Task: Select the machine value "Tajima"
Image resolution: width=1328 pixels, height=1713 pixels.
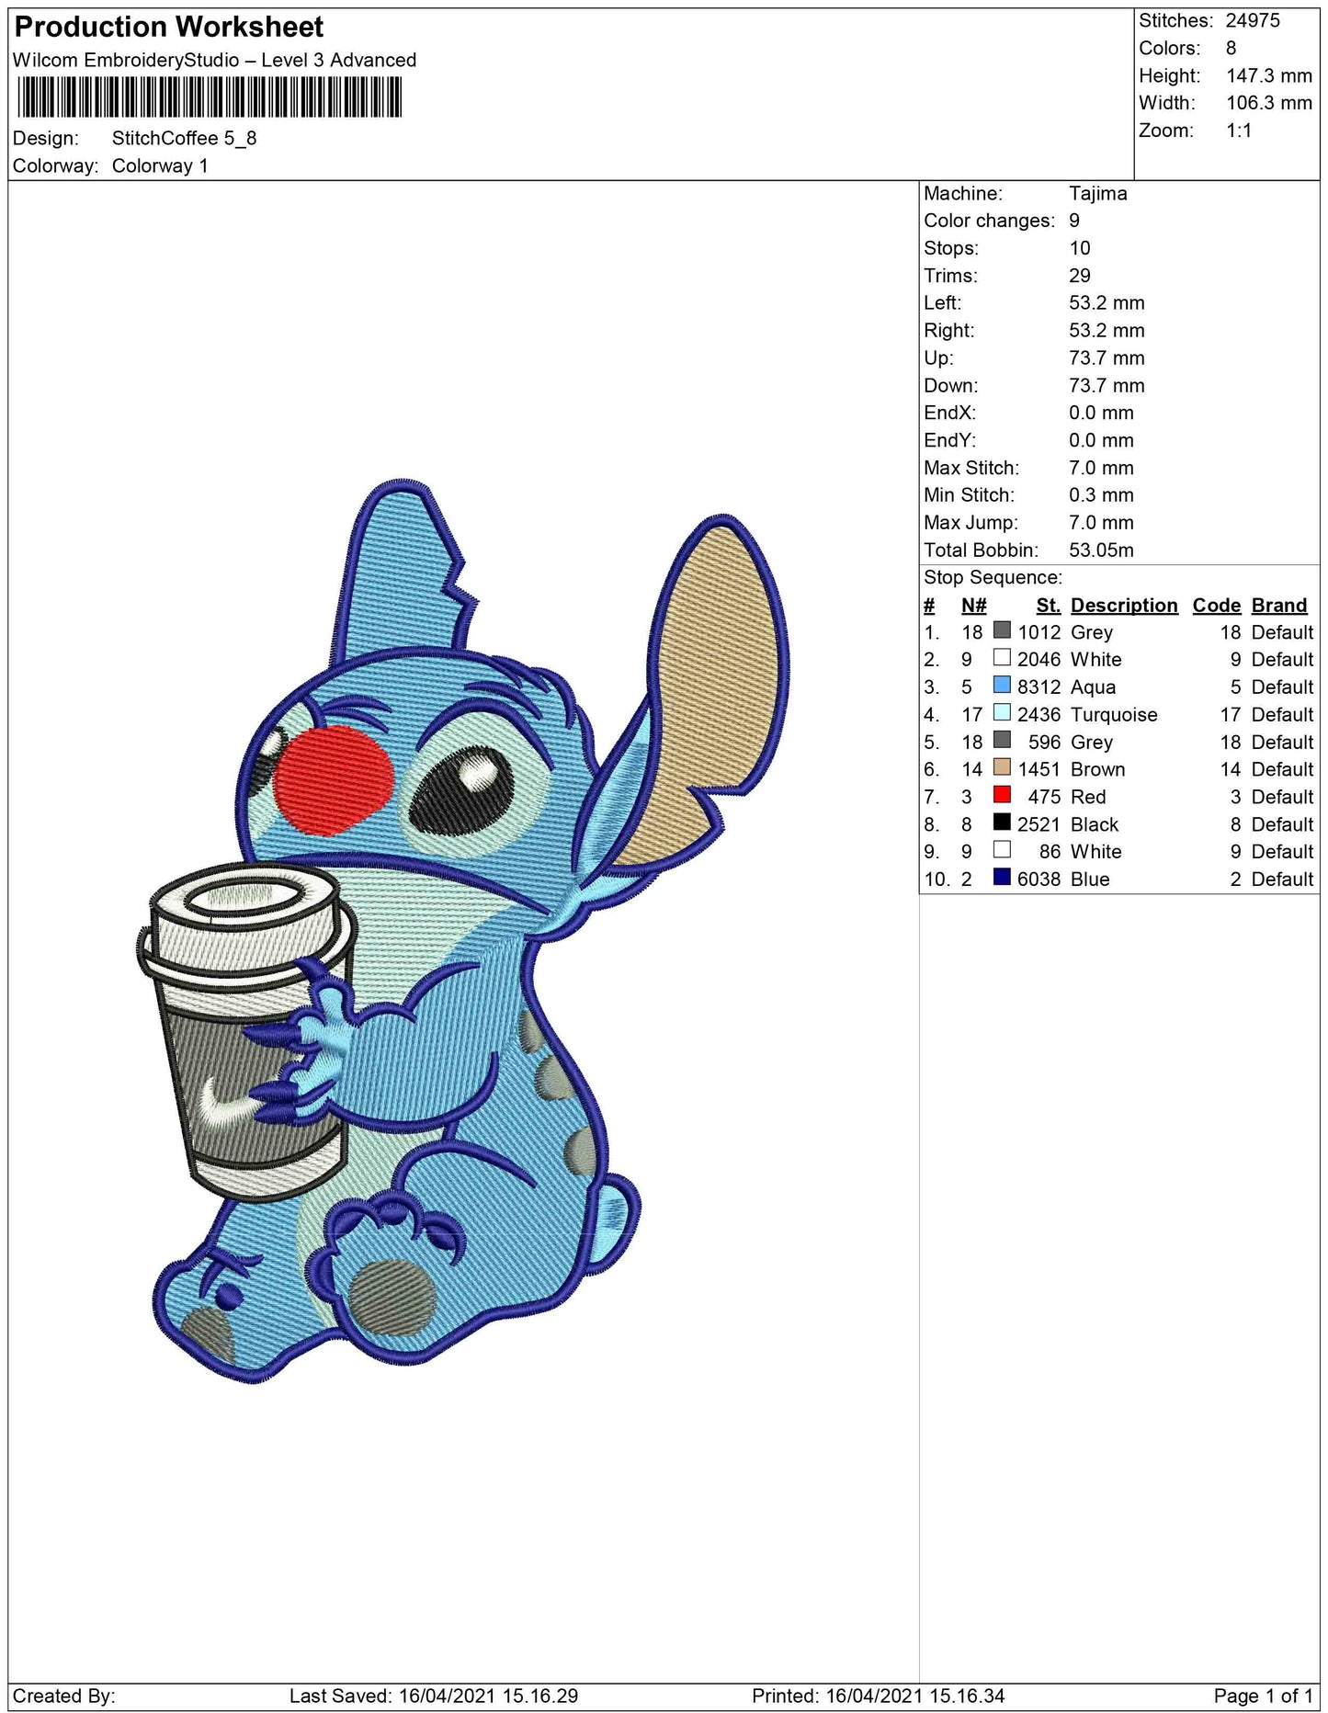Action: pos(1098,194)
